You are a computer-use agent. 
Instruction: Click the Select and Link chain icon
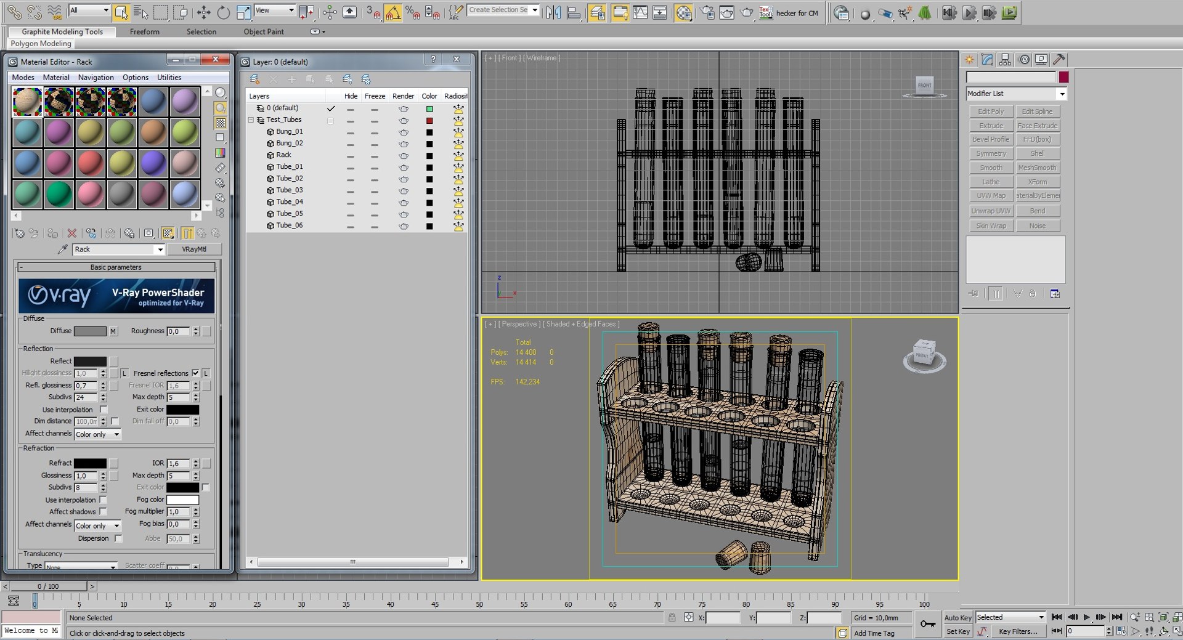(14, 12)
